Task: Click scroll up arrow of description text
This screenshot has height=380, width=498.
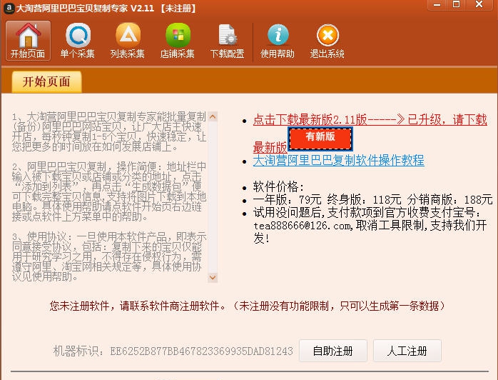Action: point(213,116)
